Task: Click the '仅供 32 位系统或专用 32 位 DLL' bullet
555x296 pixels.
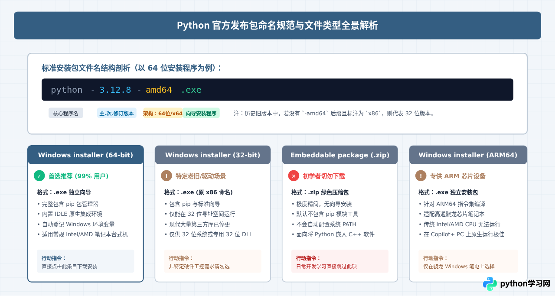Action: (208, 234)
